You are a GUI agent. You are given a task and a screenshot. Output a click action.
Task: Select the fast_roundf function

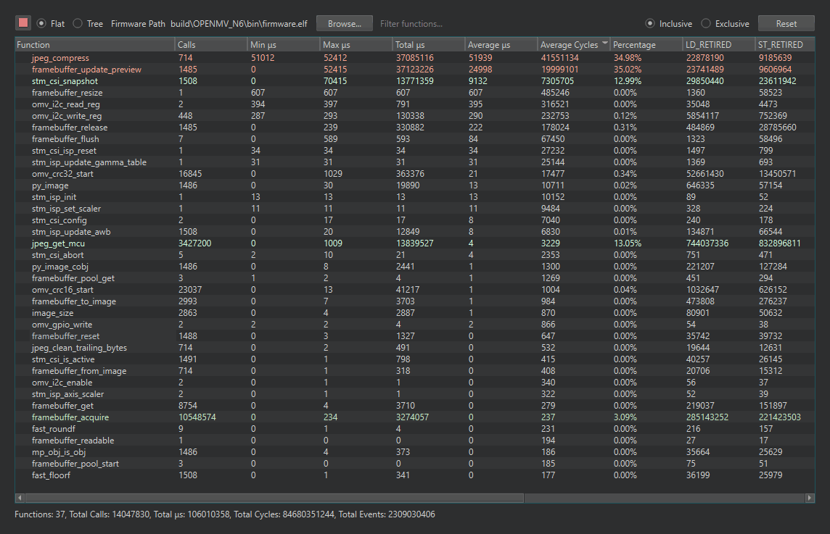click(415, 429)
